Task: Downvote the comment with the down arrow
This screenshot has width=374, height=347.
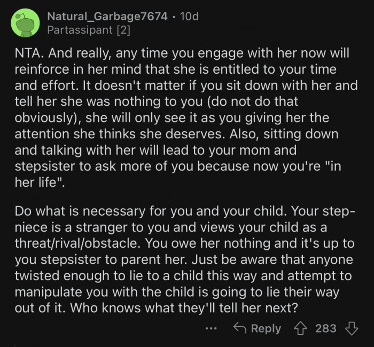Action: click(352, 328)
